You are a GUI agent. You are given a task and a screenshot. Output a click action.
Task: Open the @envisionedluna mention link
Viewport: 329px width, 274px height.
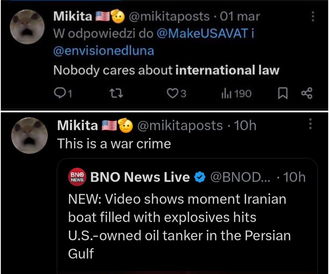coord(104,51)
